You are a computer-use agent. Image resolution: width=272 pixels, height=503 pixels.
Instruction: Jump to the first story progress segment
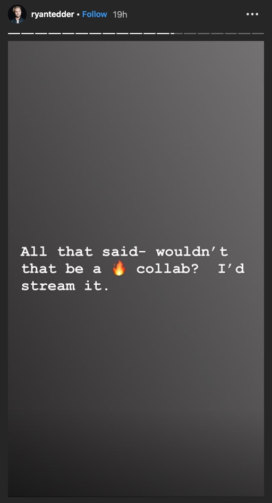[x=14, y=34]
